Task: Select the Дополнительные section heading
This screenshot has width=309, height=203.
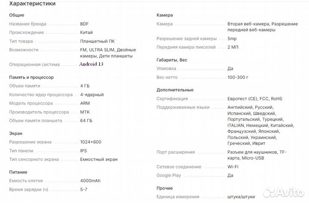Action: click(175, 90)
